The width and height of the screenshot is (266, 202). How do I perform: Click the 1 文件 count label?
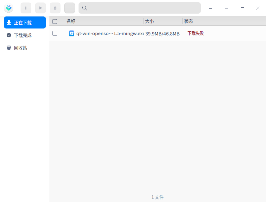tap(157, 197)
